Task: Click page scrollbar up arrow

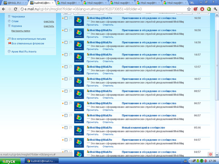Action: point(217,15)
